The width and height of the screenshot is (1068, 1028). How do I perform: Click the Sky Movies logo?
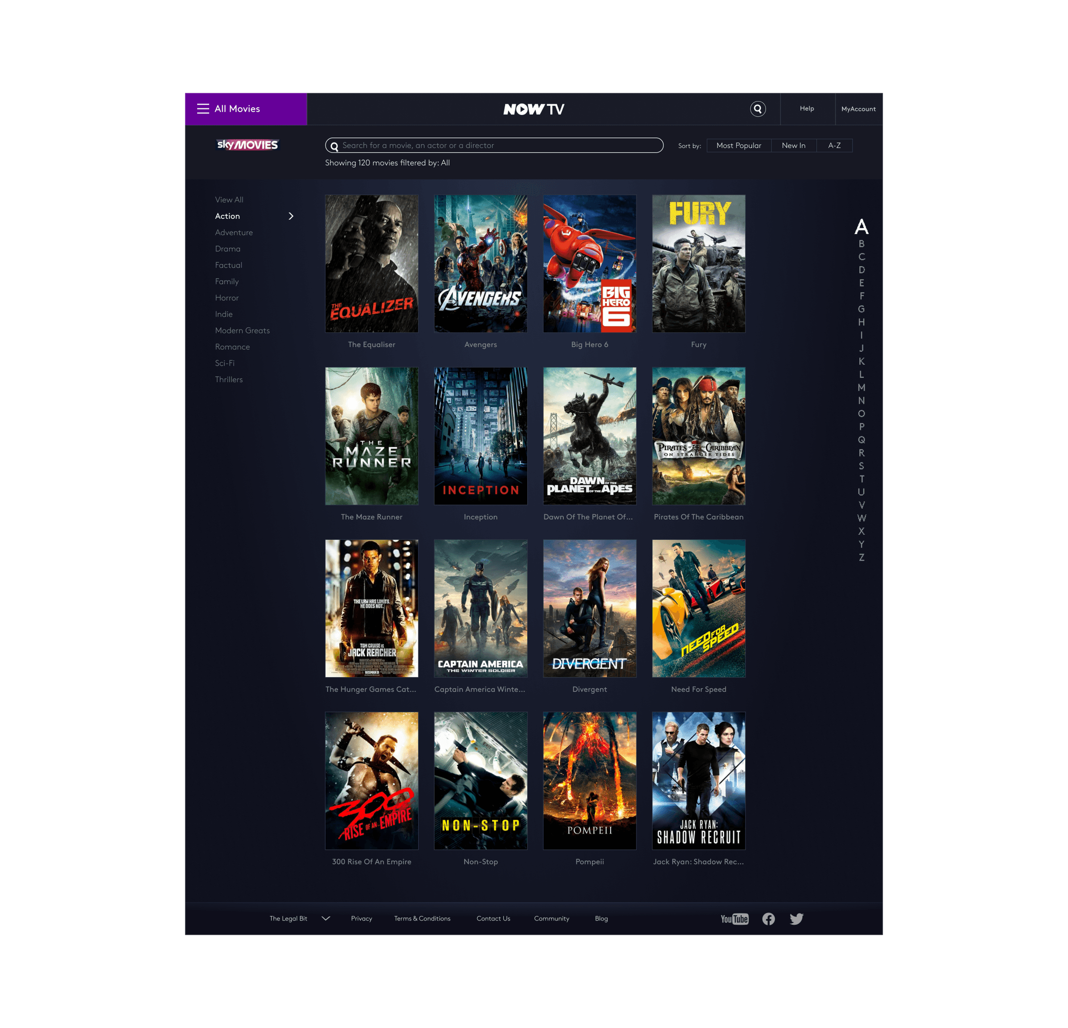point(248,144)
